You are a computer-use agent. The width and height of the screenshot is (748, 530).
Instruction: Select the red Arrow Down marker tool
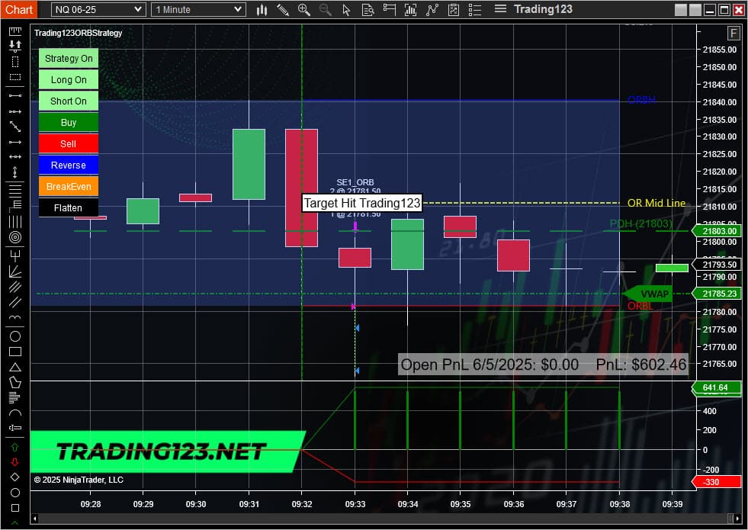coord(14,462)
